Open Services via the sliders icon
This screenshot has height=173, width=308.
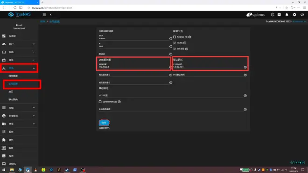click(4, 132)
